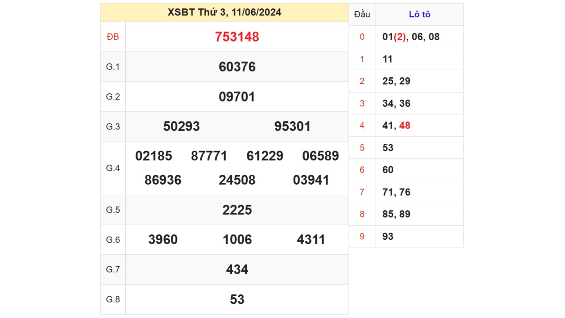The width and height of the screenshot is (565, 318).
Task: Click the G.7 row label
Action: click(x=113, y=269)
